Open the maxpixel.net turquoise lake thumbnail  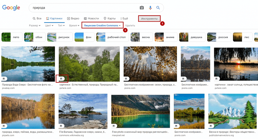pyautogui.click(x=141, y=111)
